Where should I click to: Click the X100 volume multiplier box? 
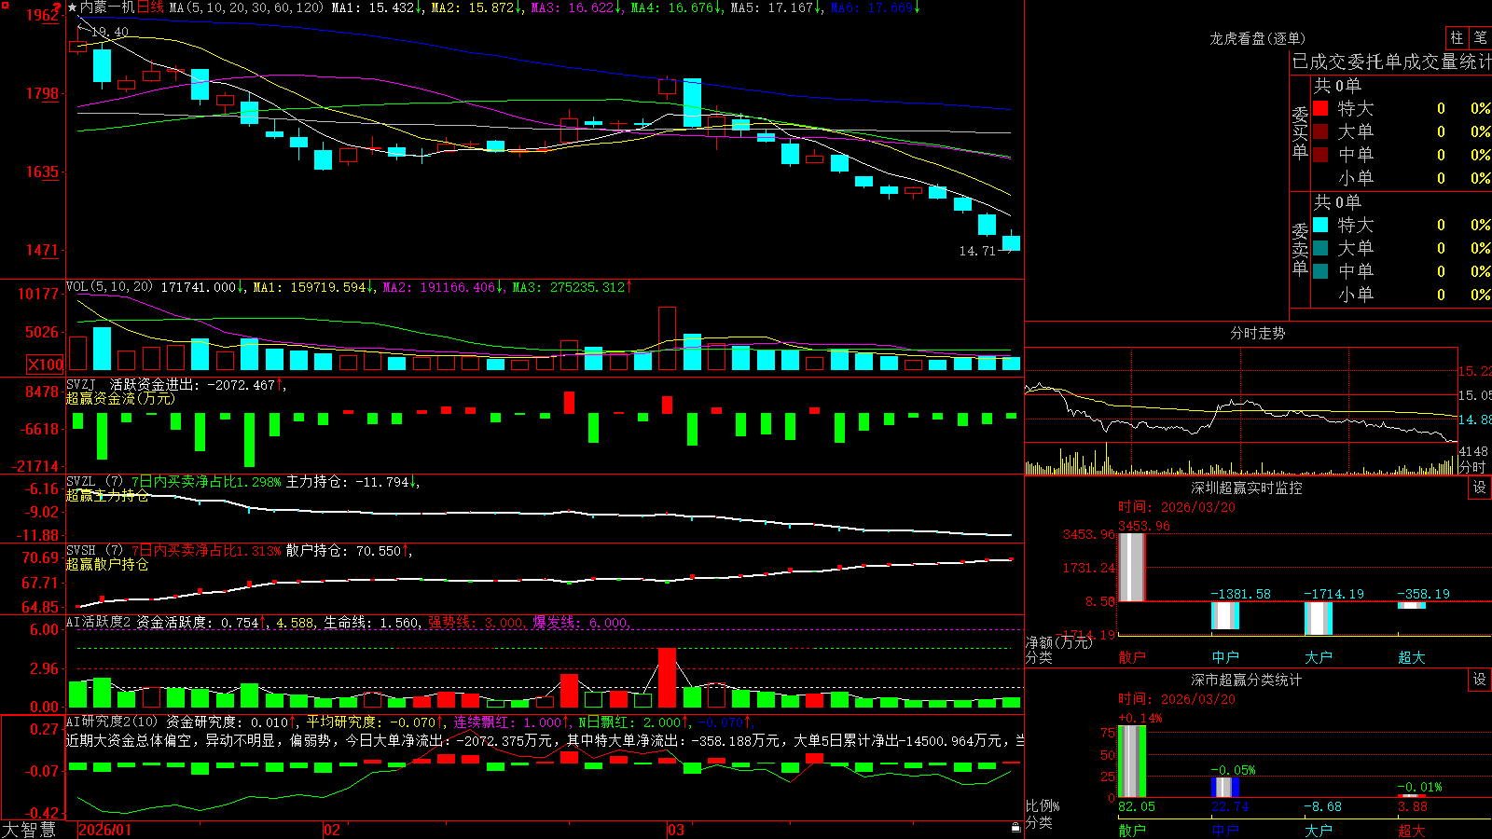click(x=45, y=364)
